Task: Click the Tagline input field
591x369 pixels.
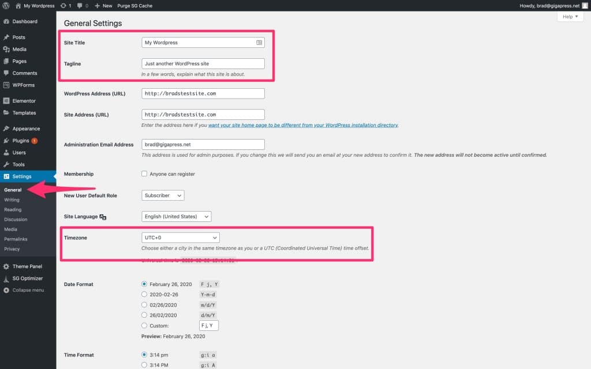Action: pos(203,63)
